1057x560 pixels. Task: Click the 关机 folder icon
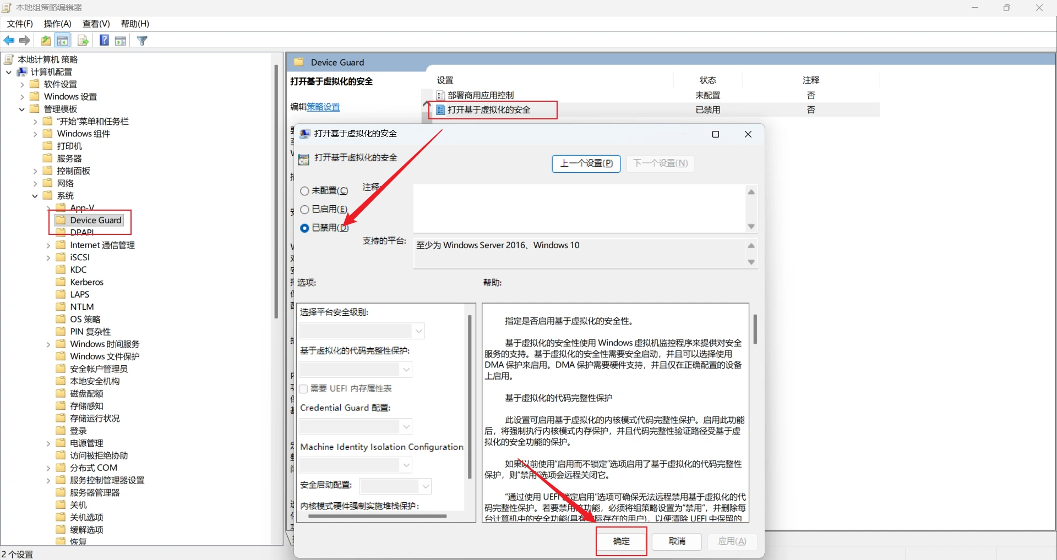click(61, 505)
